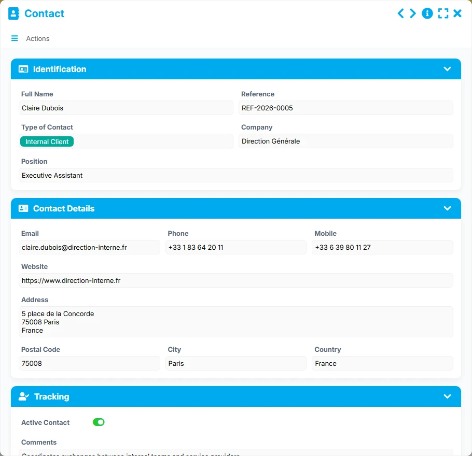The image size is (472, 456).
Task: Click the Contact card icon beside title
Action: [13, 13]
